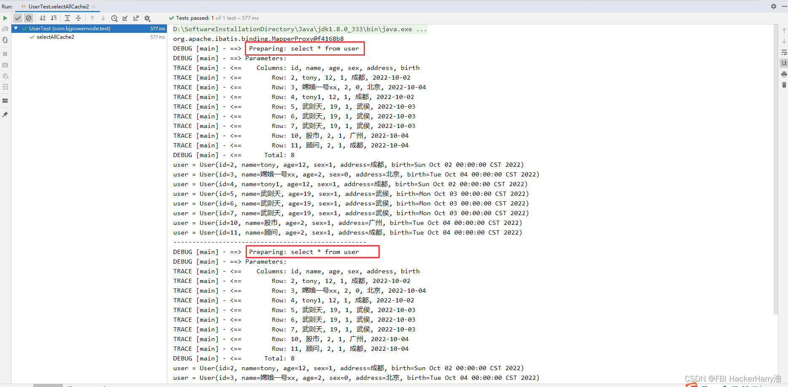788x387 pixels.
Task: Click the Stop process square button
Action: (x=5, y=54)
